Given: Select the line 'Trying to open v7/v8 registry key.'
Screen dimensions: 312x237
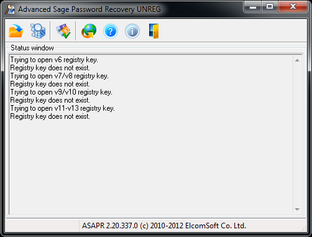Looking at the screenshot, I should (59, 76).
